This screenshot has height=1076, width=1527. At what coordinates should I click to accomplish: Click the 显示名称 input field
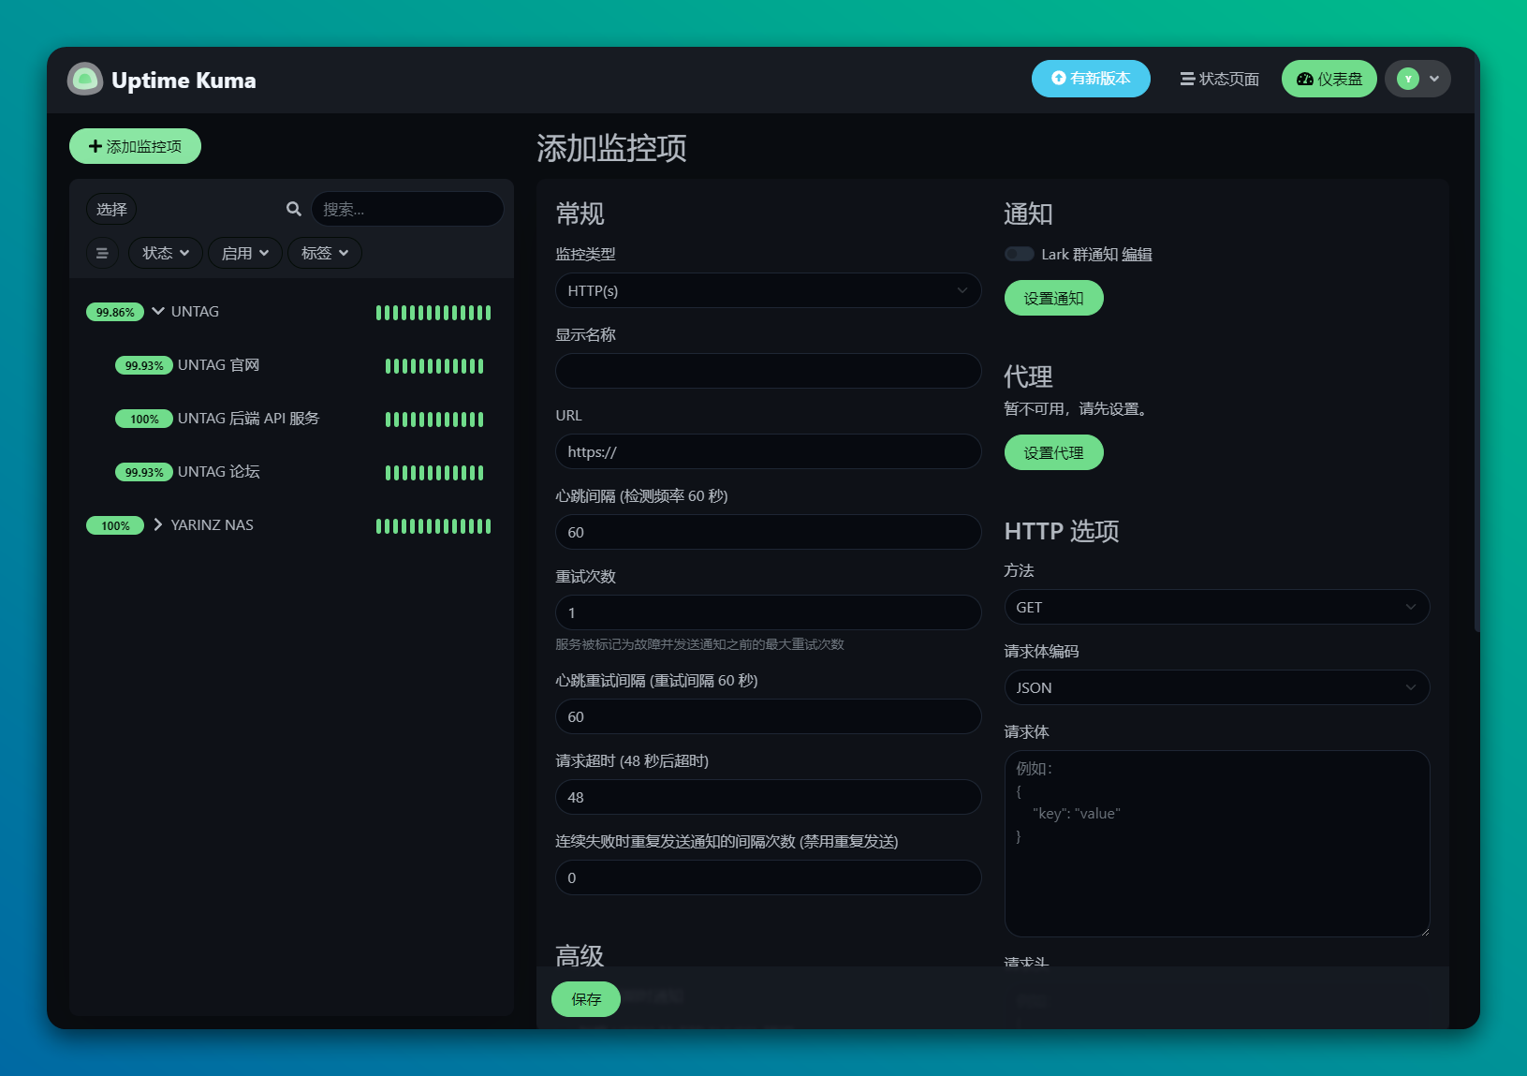point(768,371)
